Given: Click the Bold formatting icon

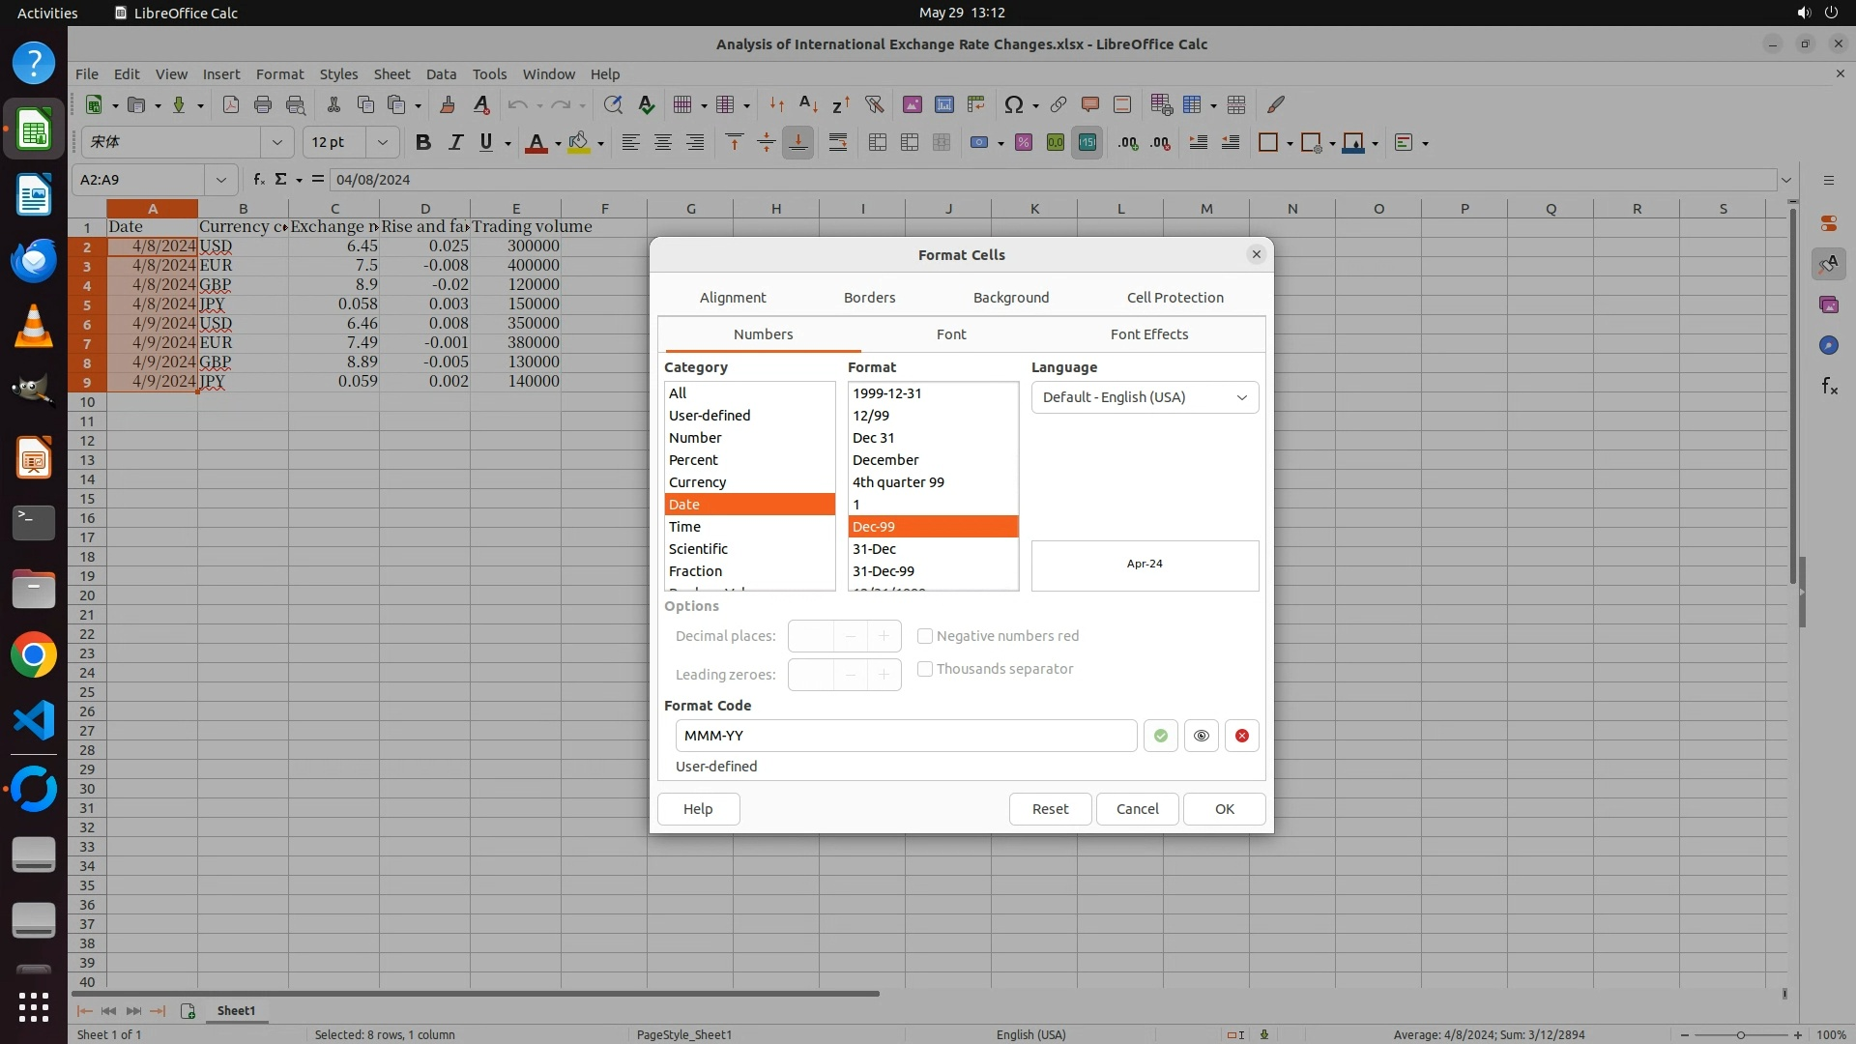Looking at the screenshot, I should (422, 143).
